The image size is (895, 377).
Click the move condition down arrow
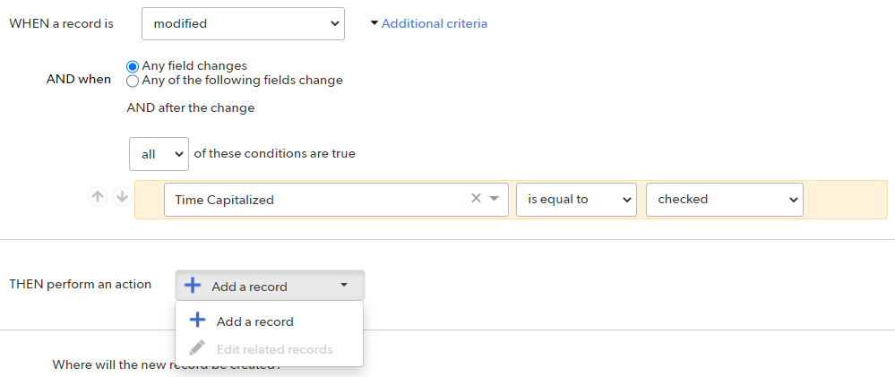(x=122, y=197)
